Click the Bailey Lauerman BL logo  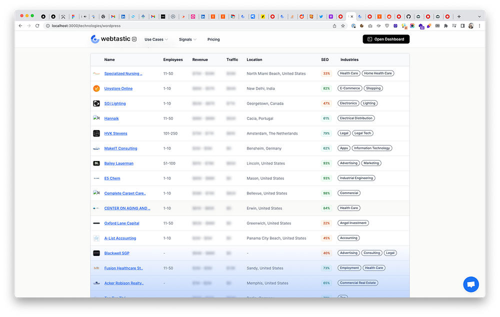96,163
